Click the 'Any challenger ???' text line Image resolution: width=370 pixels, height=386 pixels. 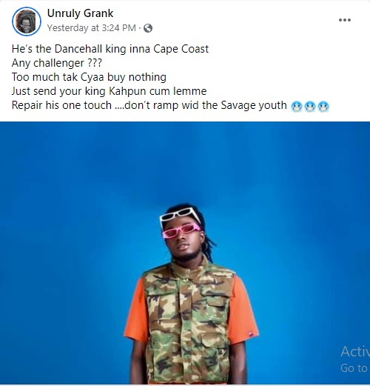click(57, 63)
